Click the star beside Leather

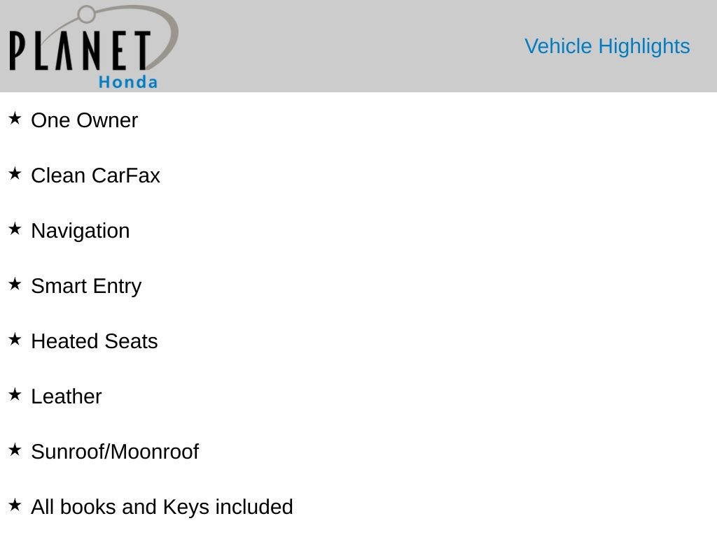point(15,394)
